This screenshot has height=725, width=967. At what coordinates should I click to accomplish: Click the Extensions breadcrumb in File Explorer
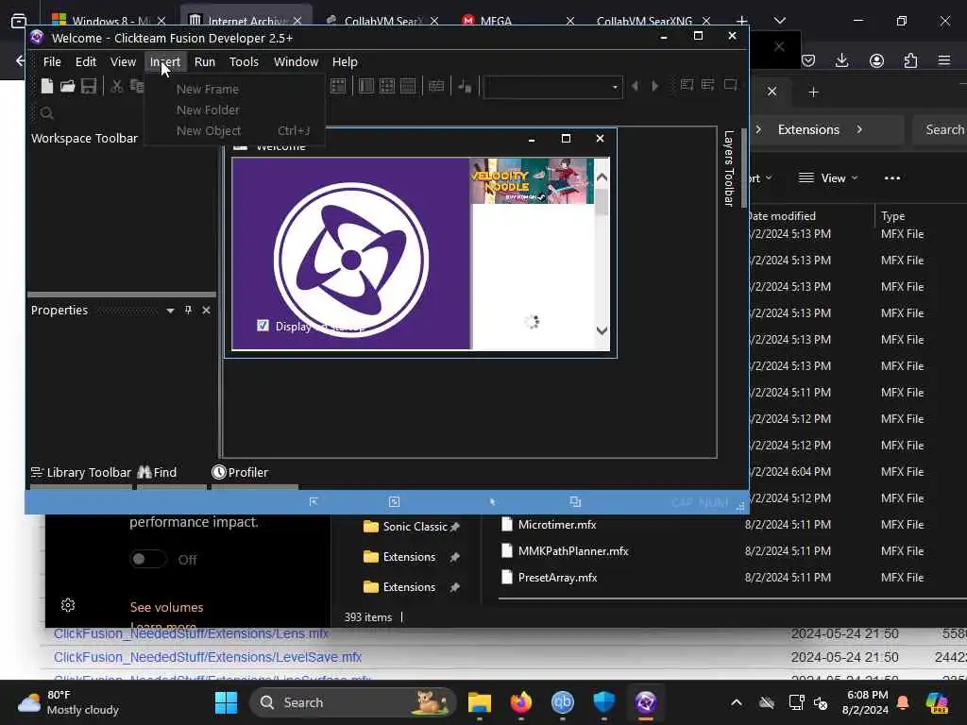click(x=808, y=129)
